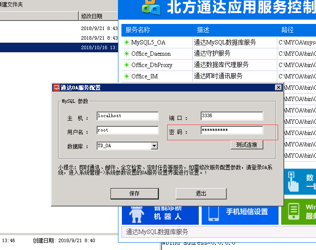316x250 pixels.
Task: Select the Office_IM service name
Action: pyautogui.click(x=145, y=76)
